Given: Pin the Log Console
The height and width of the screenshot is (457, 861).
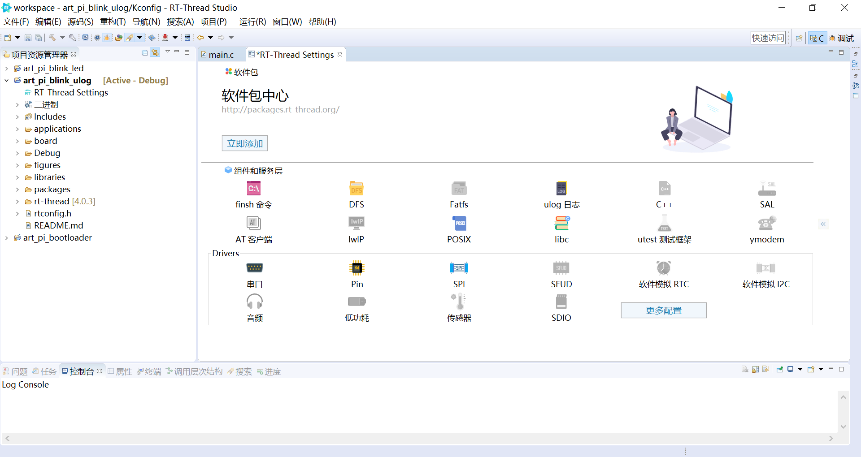Looking at the screenshot, I should click(779, 369).
